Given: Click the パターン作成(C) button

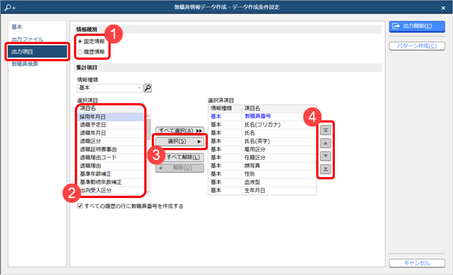Looking at the screenshot, I should (x=417, y=46).
